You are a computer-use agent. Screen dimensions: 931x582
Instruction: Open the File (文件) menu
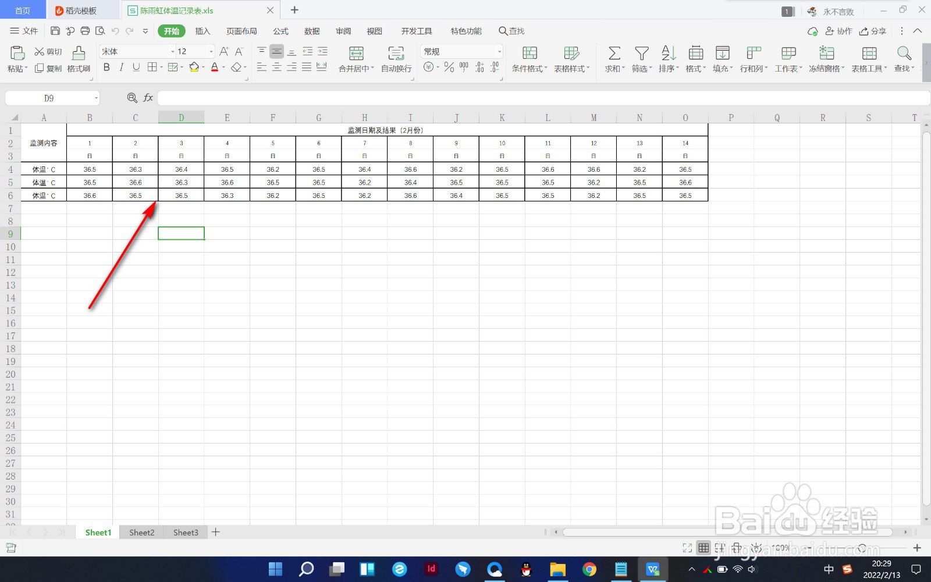click(x=24, y=31)
